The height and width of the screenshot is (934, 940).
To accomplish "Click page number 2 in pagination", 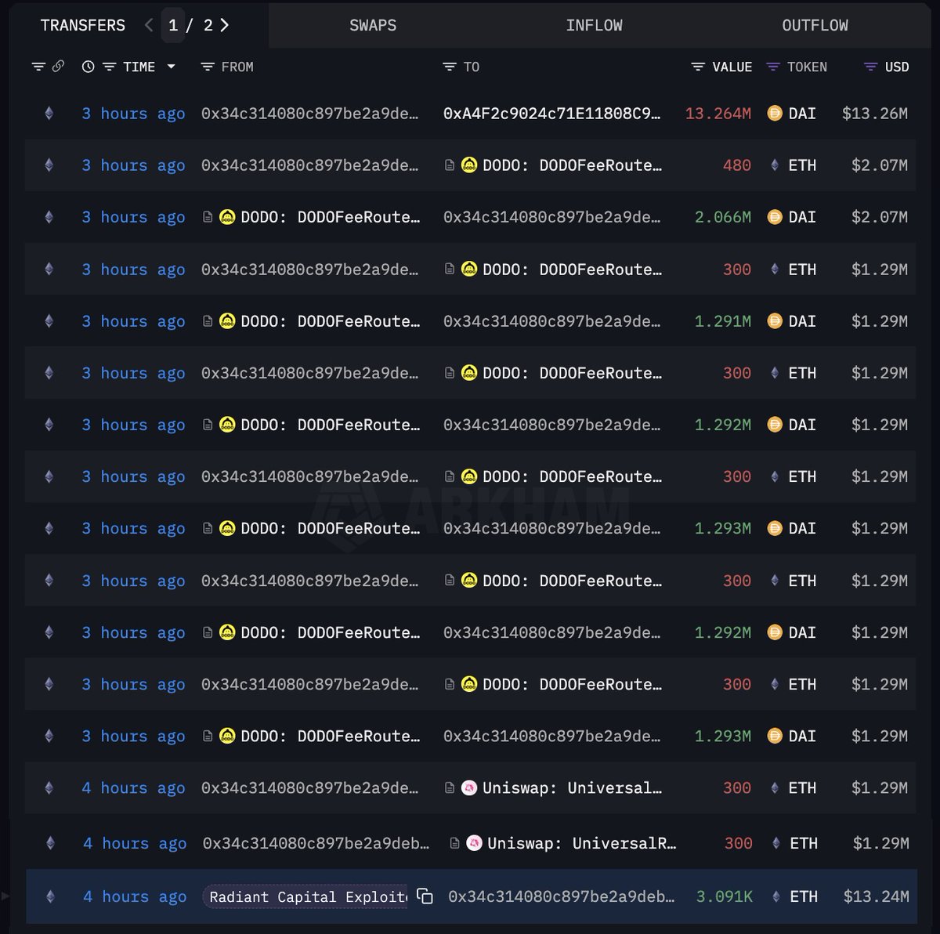I will (208, 25).
